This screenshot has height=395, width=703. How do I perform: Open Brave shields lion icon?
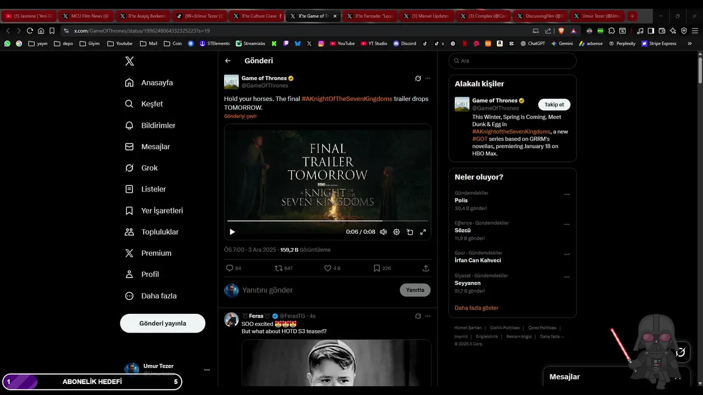(561, 31)
